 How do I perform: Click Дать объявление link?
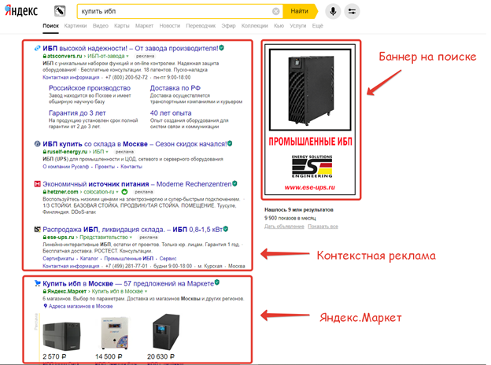pos(284,227)
